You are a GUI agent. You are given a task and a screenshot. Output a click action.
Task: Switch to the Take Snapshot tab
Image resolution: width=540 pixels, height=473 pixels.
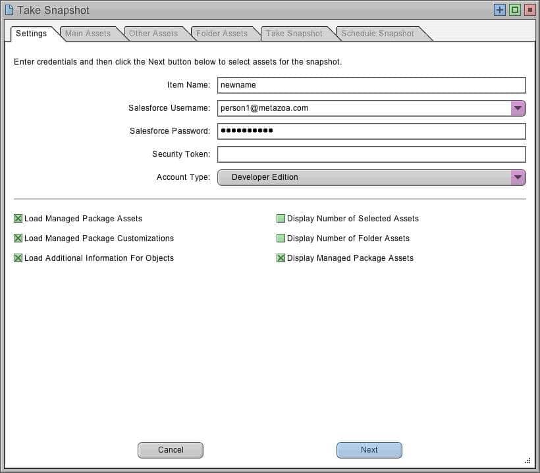click(x=294, y=34)
